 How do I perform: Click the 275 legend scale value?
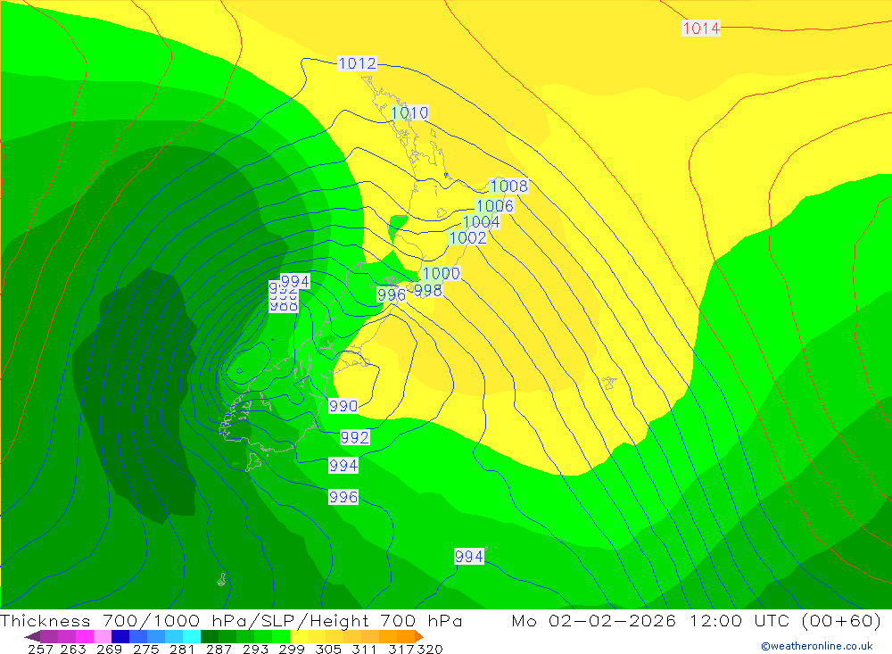(x=145, y=649)
